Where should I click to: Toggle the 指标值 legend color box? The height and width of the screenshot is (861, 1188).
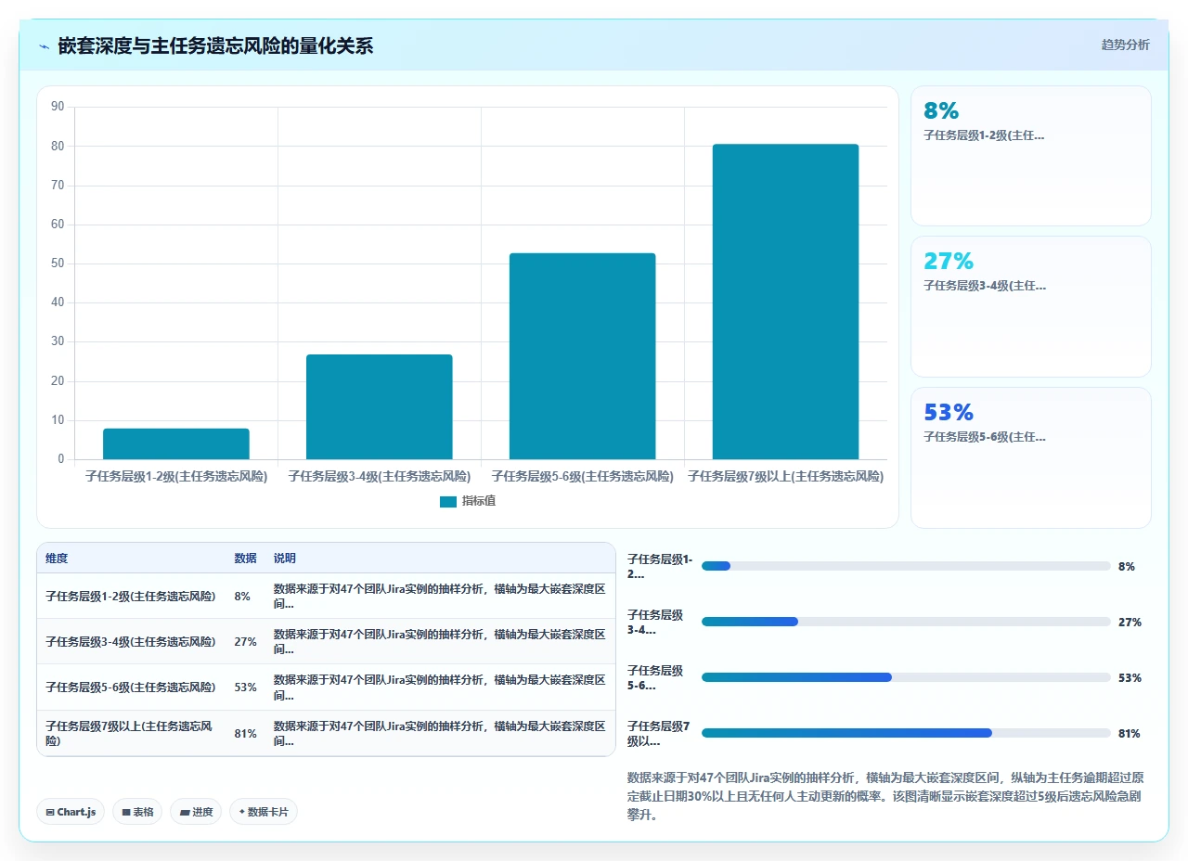(x=448, y=501)
